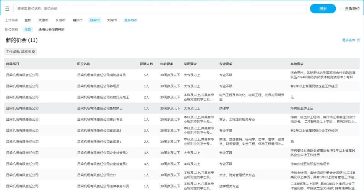Viewport: 364px width, 191px height.
Task: Open 更多城市 city list
Action: (x=130, y=20)
